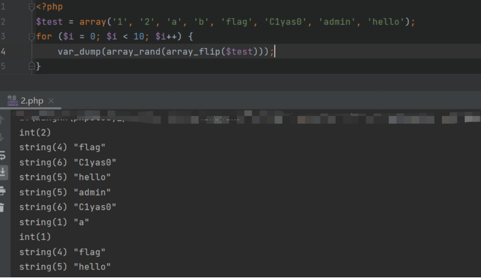Click the Up the stack trace arrow icon
Viewport: 481px width, 280px height.
[x=2, y=120]
